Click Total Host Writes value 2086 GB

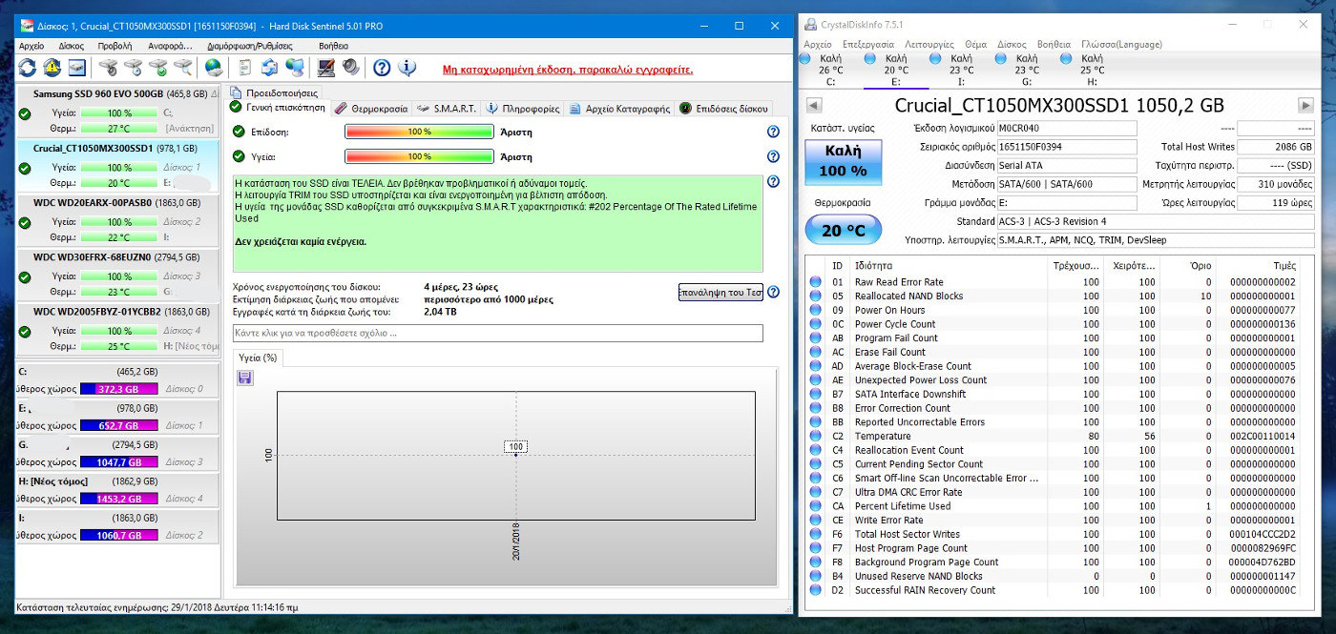(x=1276, y=147)
